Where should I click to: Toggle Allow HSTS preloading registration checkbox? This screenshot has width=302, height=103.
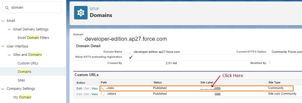131,57
